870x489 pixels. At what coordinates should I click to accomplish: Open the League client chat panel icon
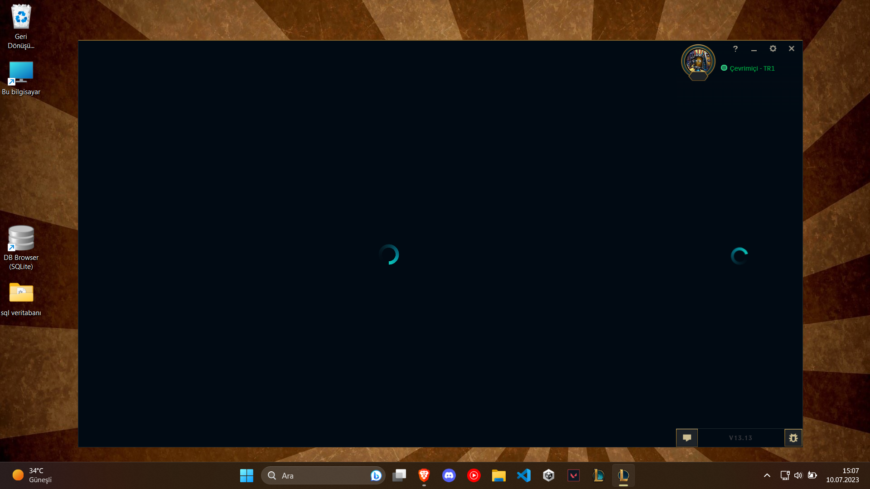coord(686,438)
